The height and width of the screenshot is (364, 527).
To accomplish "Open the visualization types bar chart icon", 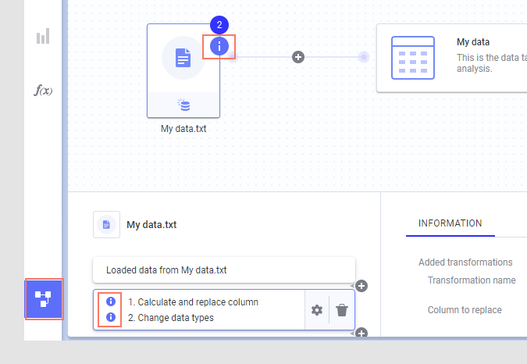I will pos(43,37).
